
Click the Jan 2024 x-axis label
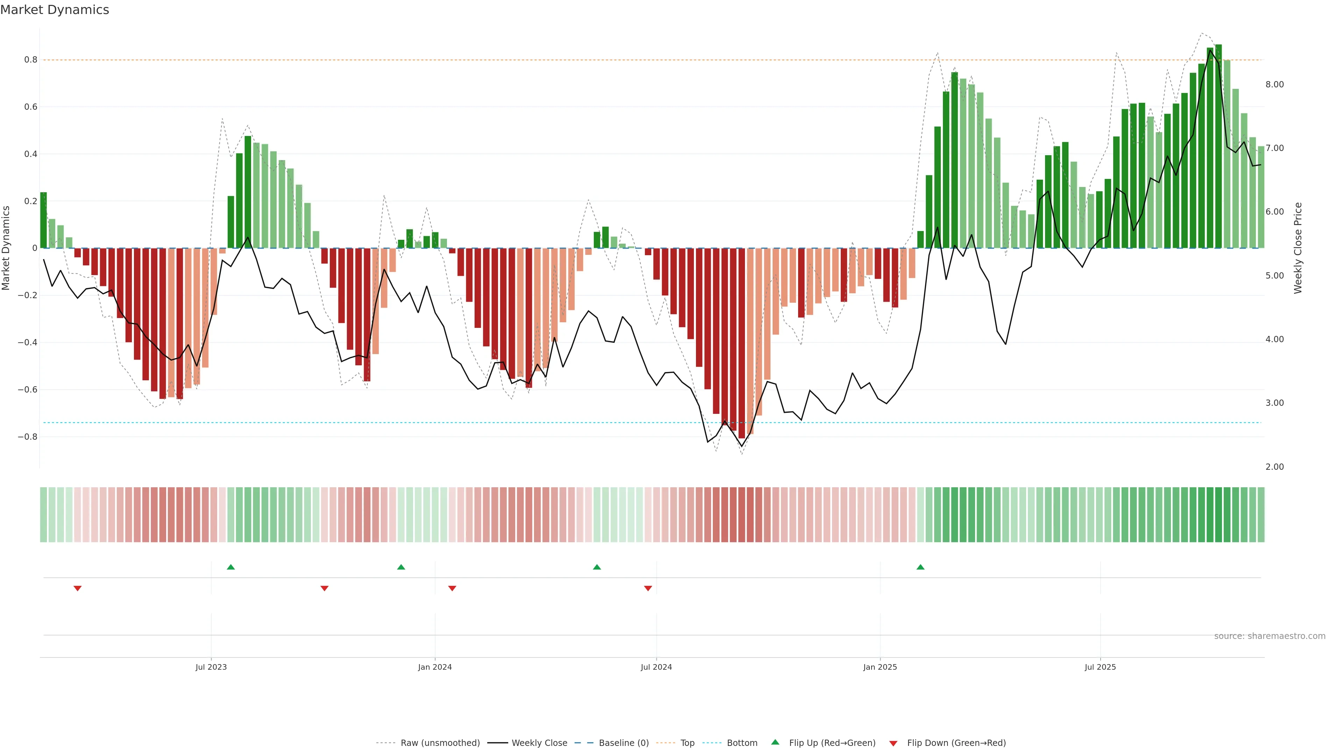435,667
